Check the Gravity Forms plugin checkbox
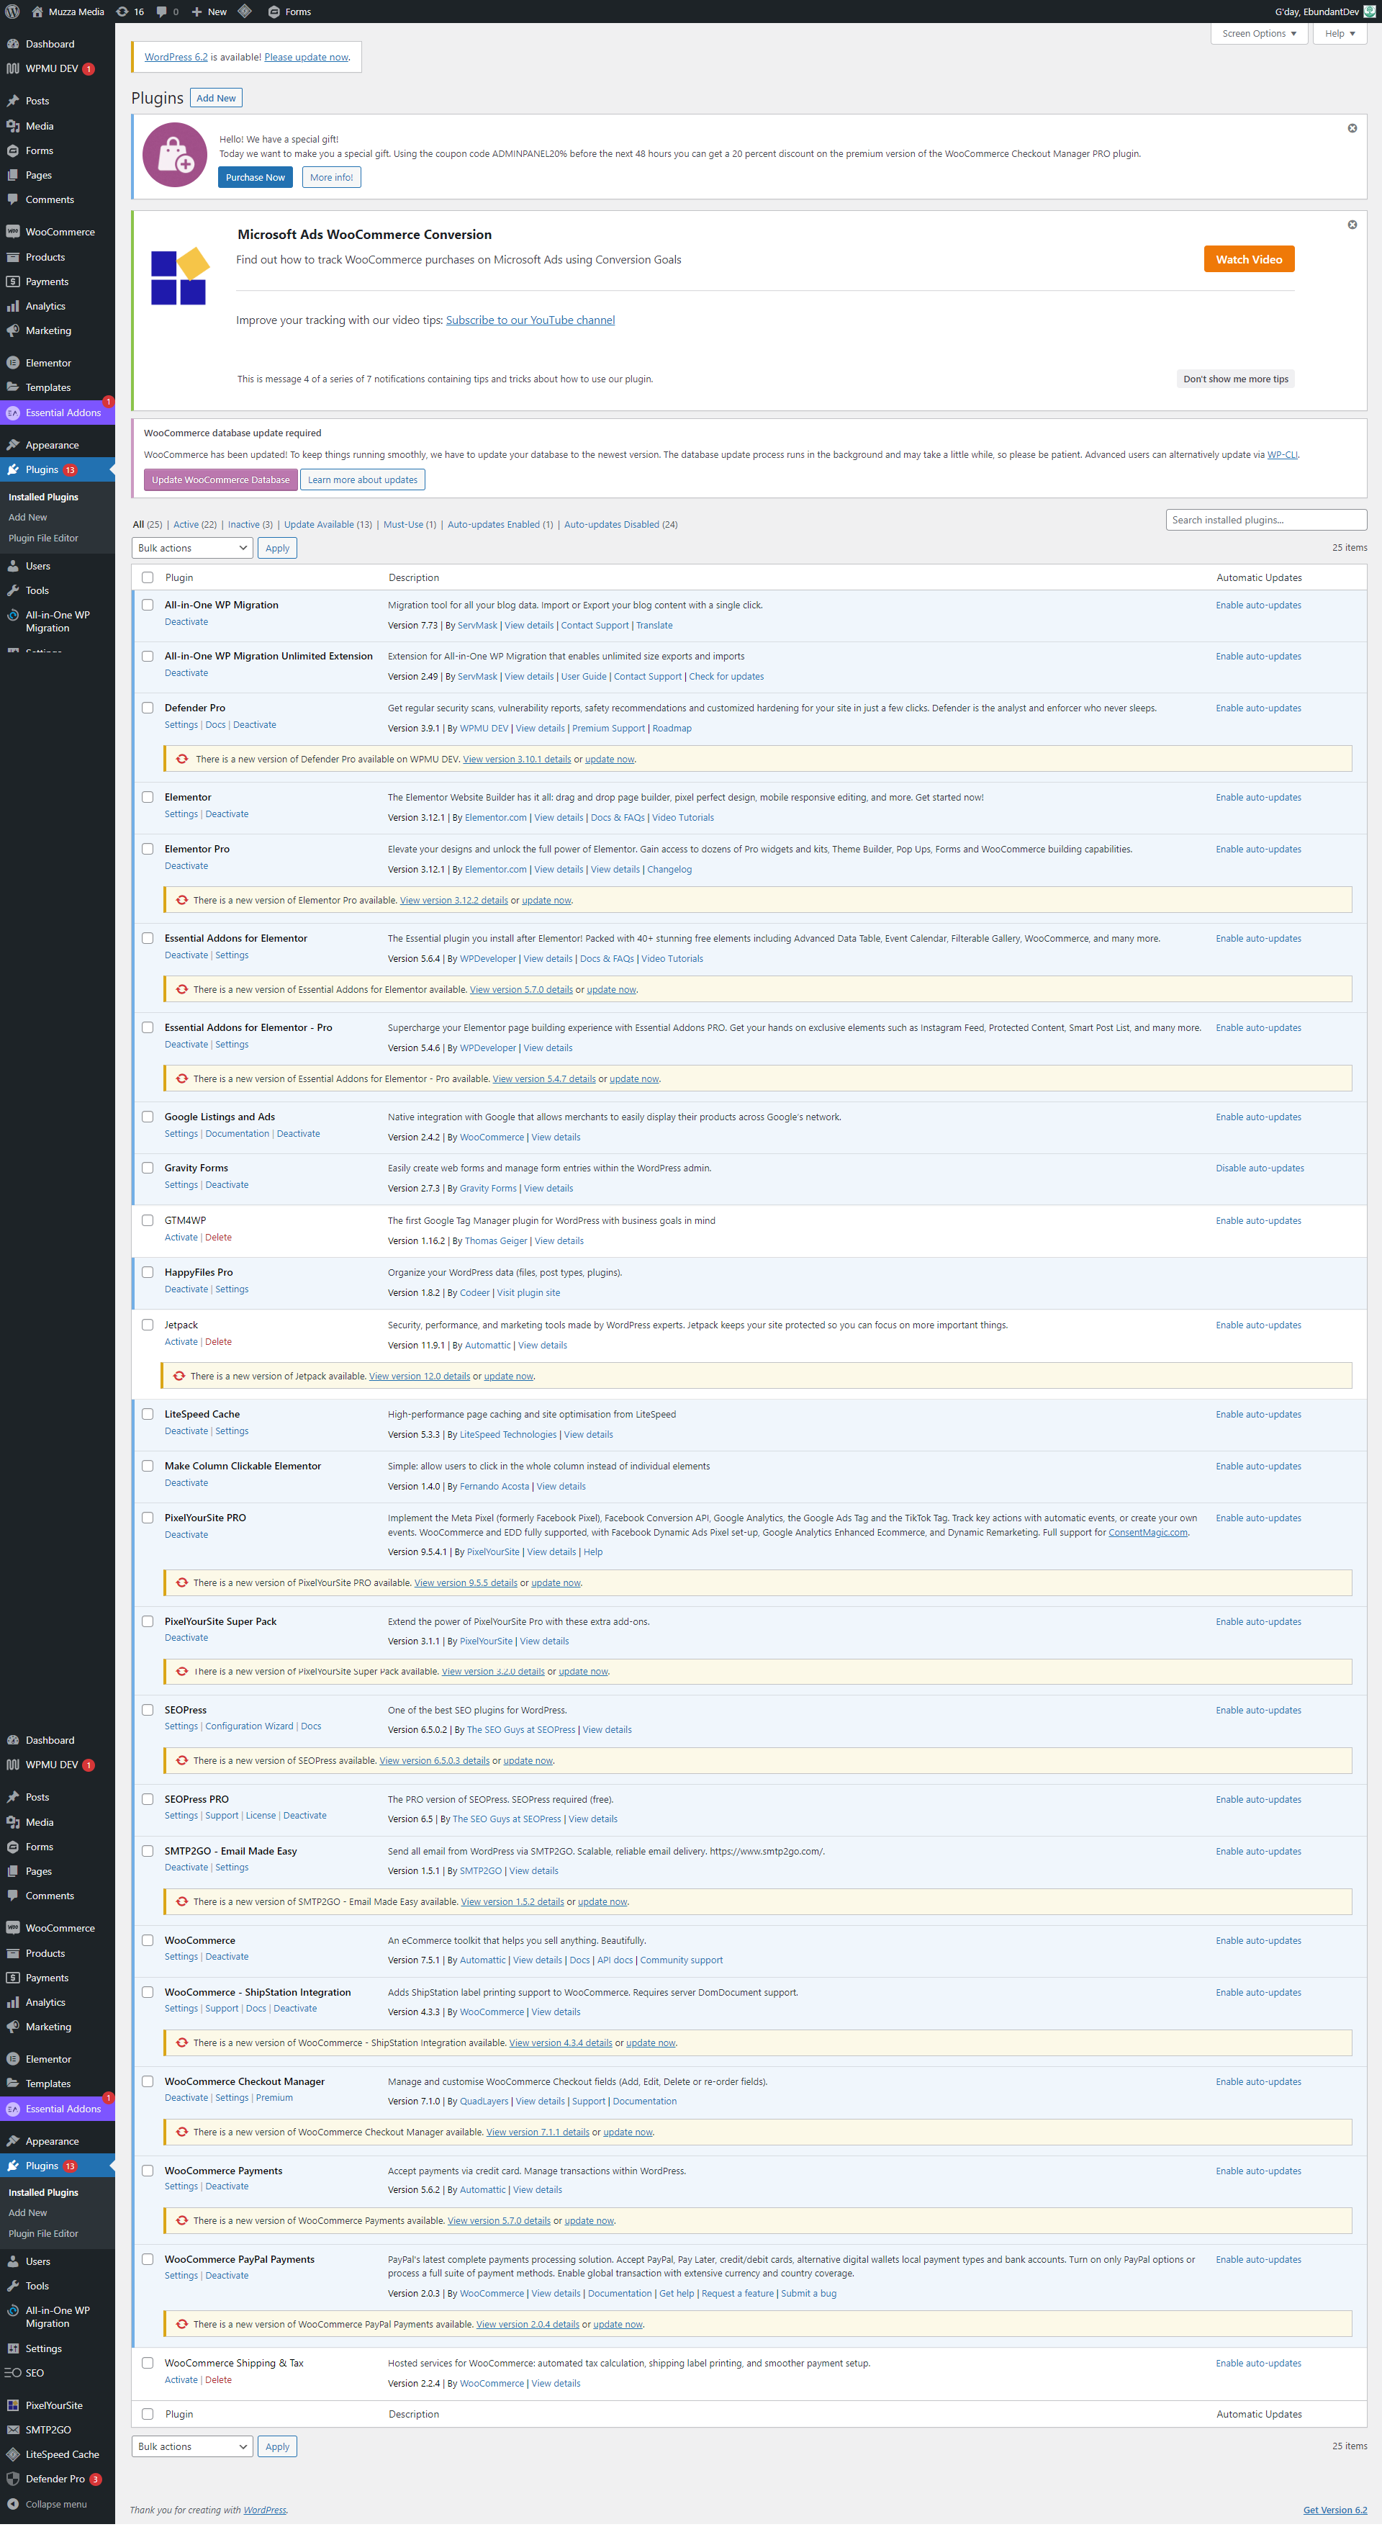This screenshot has height=2527, width=1382. pyautogui.click(x=147, y=1167)
